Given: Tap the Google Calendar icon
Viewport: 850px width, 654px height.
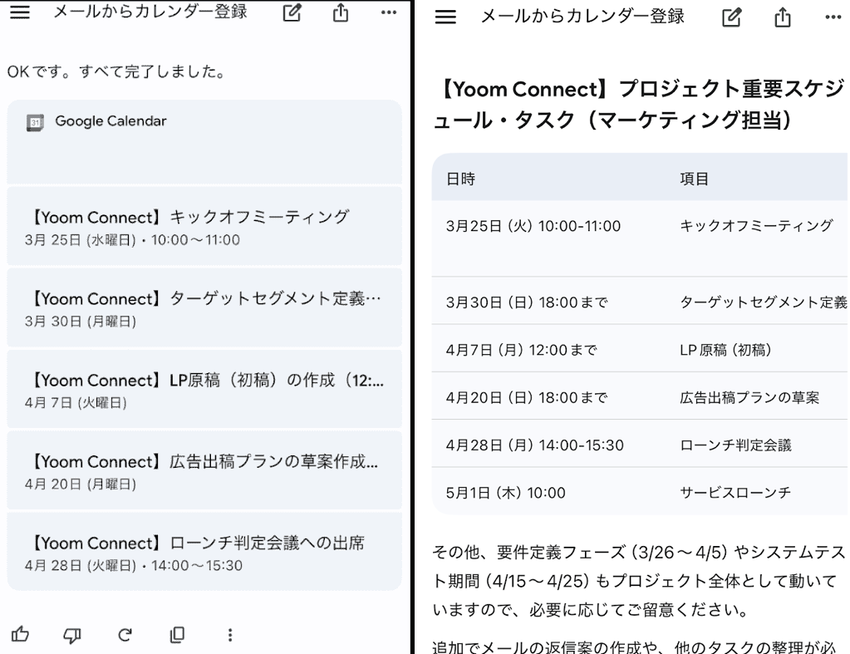Looking at the screenshot, I should (x=35, y=122).
